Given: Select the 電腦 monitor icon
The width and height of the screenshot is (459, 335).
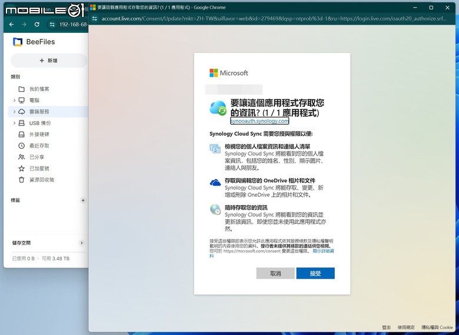Looking at the screenshot, I should pyautogui.click(x=21, y=101).
